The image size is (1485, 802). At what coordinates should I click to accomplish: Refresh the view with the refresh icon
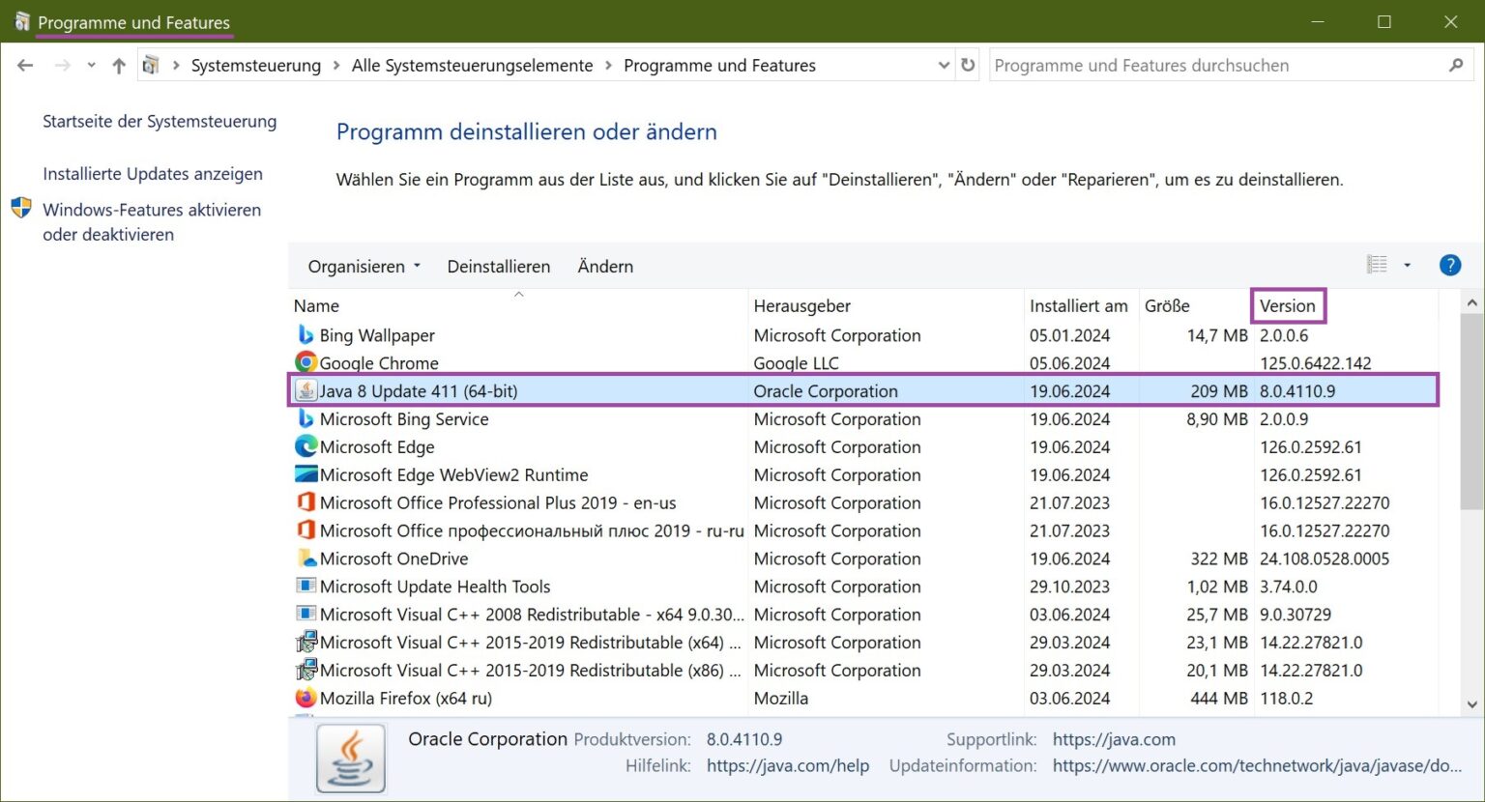click(968, 65)
